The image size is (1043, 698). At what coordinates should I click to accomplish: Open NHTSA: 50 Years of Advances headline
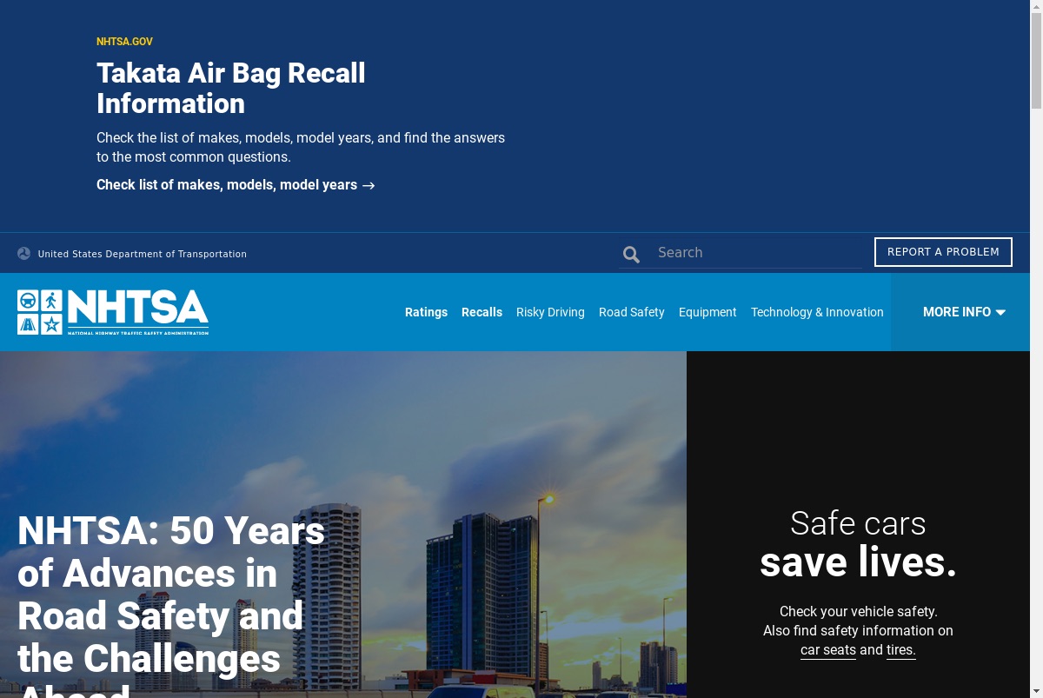point(171,605)
